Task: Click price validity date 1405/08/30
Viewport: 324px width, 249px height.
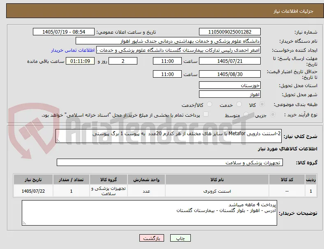Action: point(229,74)
